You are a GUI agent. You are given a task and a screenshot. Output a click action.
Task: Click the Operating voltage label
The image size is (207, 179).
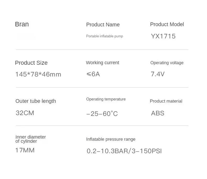tap(167, 63)
